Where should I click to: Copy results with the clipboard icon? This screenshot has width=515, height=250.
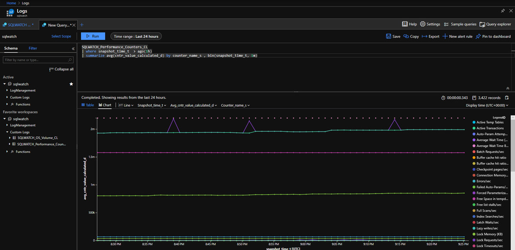pyautogui.click(x=507, y=98)
